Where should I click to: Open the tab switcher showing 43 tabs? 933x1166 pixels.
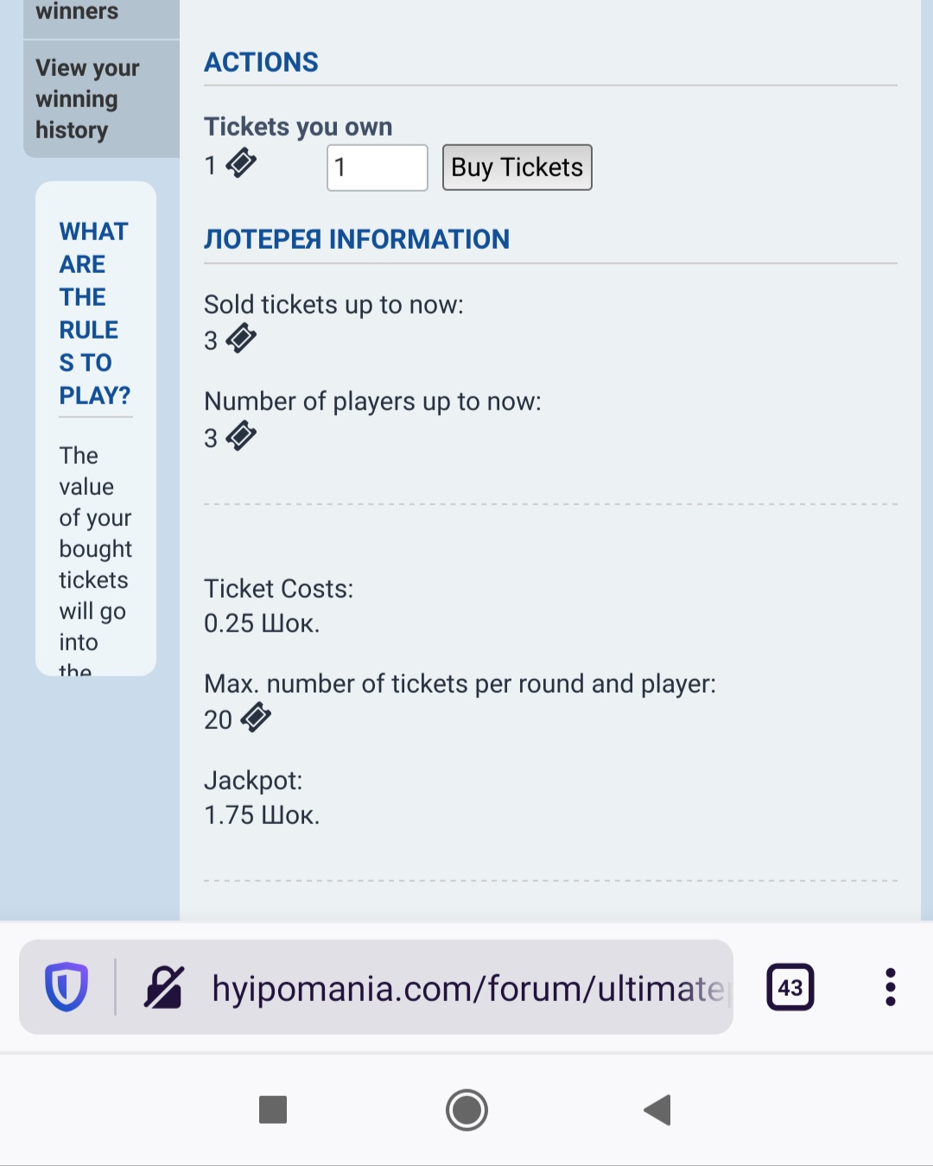tap(790, 987)
